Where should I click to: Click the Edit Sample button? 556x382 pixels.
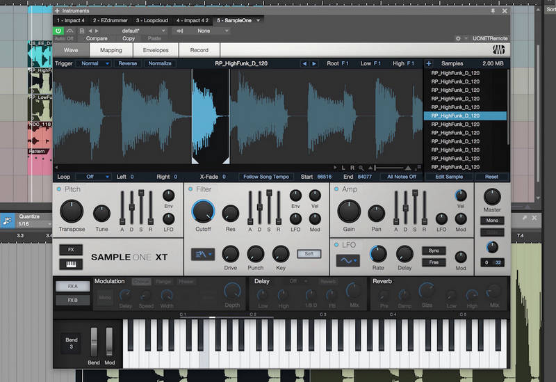coord(449,177)
